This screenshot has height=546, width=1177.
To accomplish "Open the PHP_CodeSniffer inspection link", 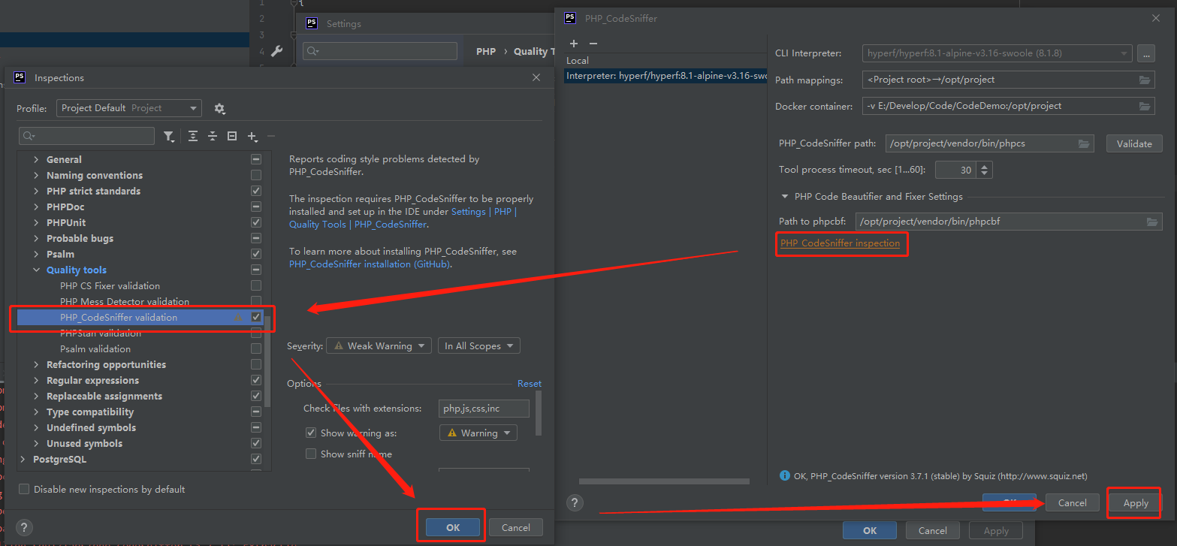I will (840, 243).
